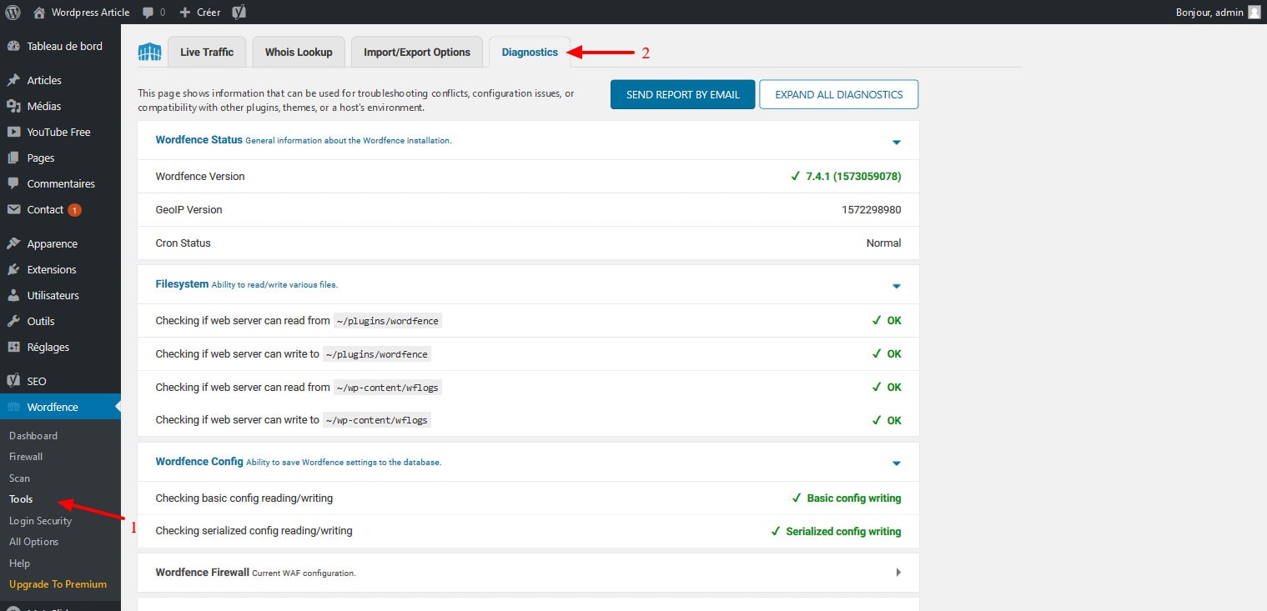Click the Médias media icon
This screenshot has height=611, width=1267.
(13, 107)
